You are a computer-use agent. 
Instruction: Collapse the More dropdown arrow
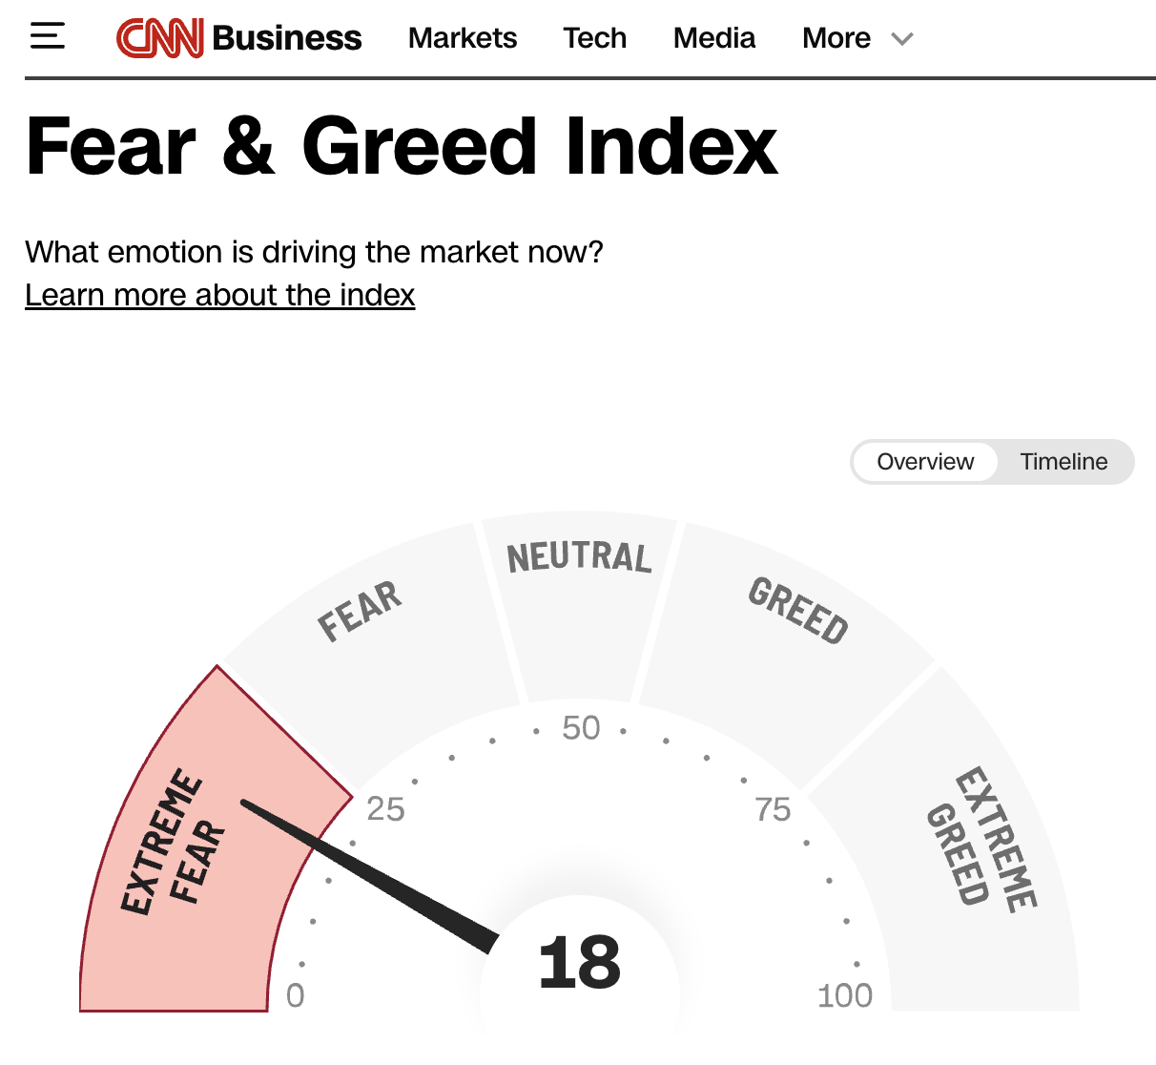click(x=900, y=40)
